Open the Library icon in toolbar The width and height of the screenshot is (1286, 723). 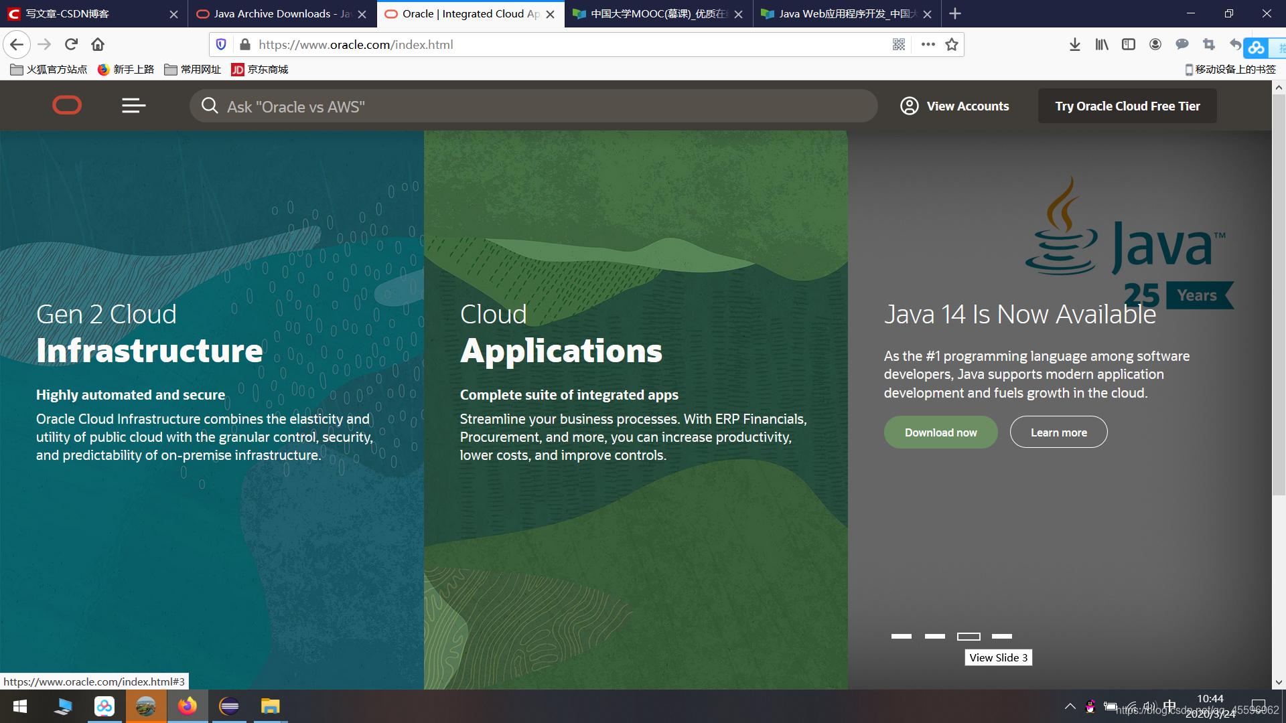(1102, 45)
